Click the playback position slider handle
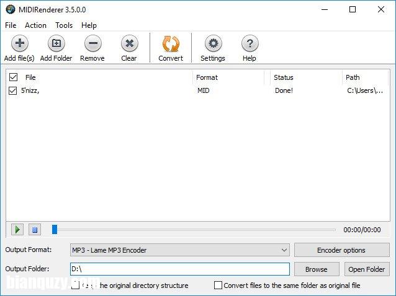Viewport: 396px width, 296px height. pyautogui.click(x=55, y=230)
